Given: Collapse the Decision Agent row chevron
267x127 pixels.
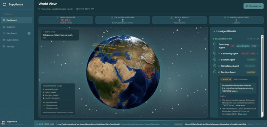Looking at the screenshot, I should point(257,72).
